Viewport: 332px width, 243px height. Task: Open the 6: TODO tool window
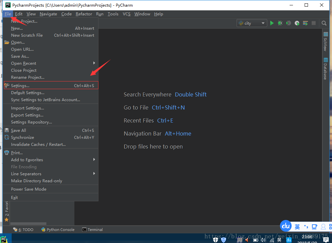pyautogui.click(x=23, y=229)
